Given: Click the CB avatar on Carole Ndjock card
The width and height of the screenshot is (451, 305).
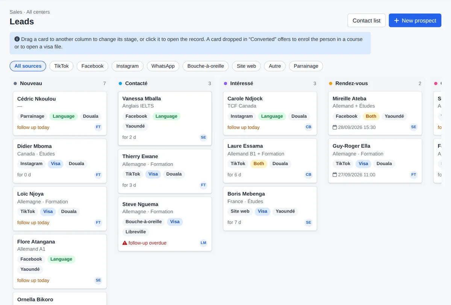Looking at the screenshot, I should 309,127.
